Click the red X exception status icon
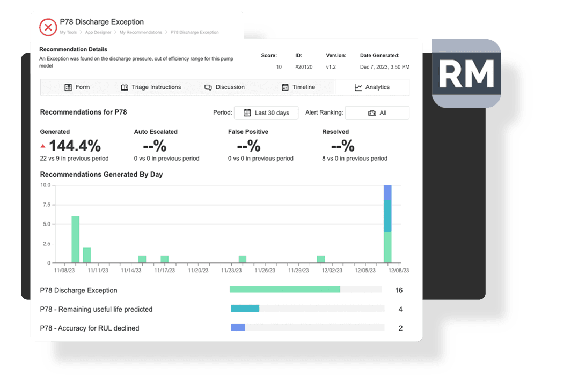The image size is (578, 375). point(48,27)
